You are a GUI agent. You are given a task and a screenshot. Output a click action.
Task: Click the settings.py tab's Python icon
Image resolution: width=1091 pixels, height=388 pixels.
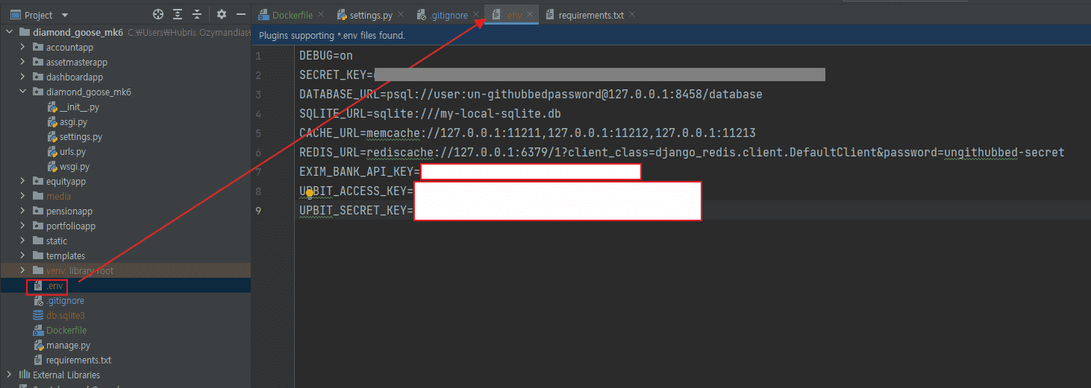click(342, 15)
